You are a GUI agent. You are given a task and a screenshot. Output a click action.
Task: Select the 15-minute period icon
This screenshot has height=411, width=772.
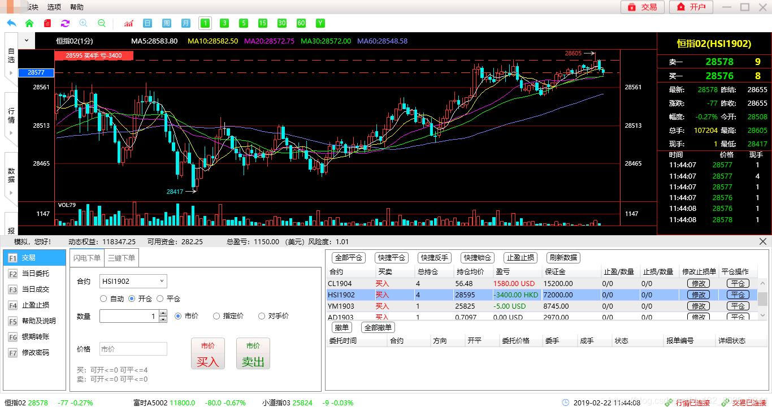(263, 23)
